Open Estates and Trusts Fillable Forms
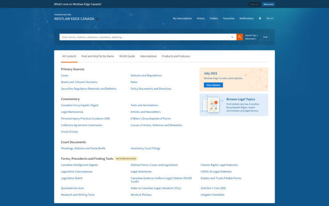329x206 pixels. pos(221,178)
